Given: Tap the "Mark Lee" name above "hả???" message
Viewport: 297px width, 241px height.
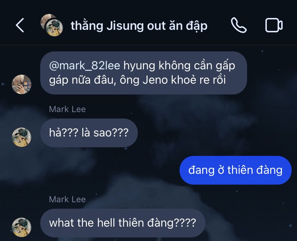Looking at the screenshot, I should tap(68, 109).
